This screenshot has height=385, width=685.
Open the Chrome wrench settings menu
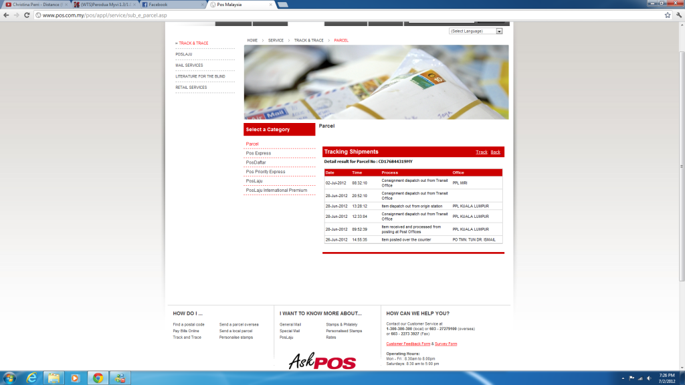678,15
